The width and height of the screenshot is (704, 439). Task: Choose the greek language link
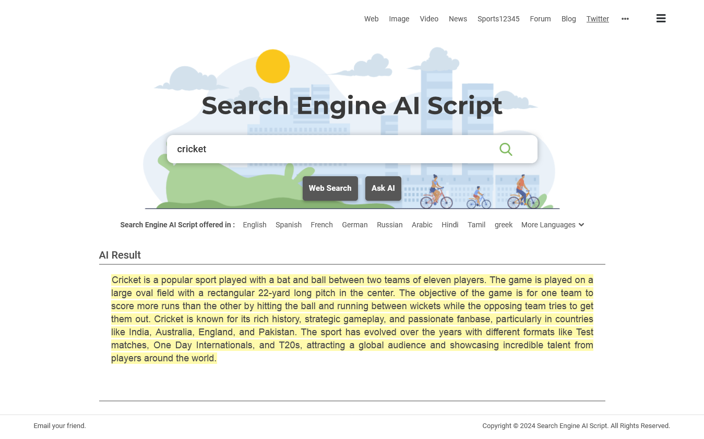coord(504,225)
